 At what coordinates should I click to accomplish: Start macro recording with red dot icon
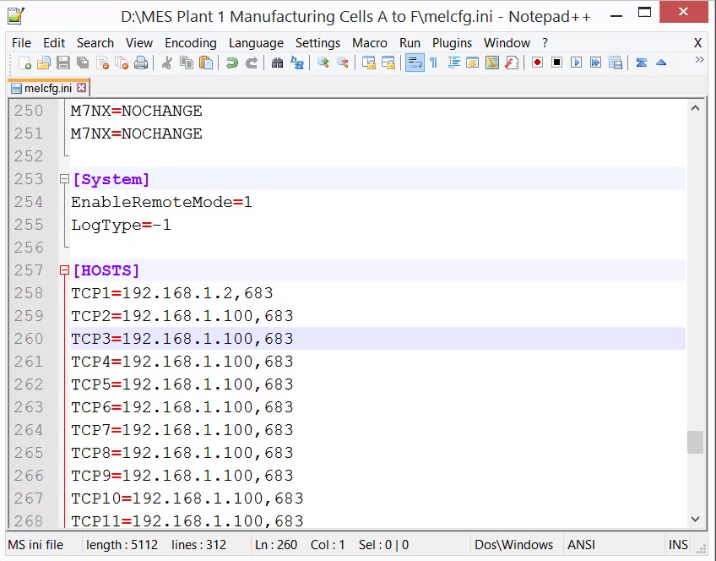click(538, 63)
